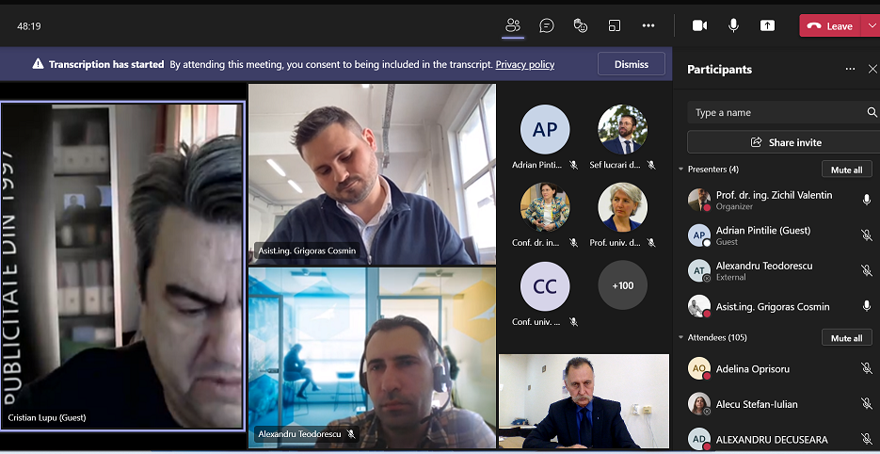Click the Type a name search field
Image resolution: width=880 pixels, height=454 pixels.
click(776, 113)
